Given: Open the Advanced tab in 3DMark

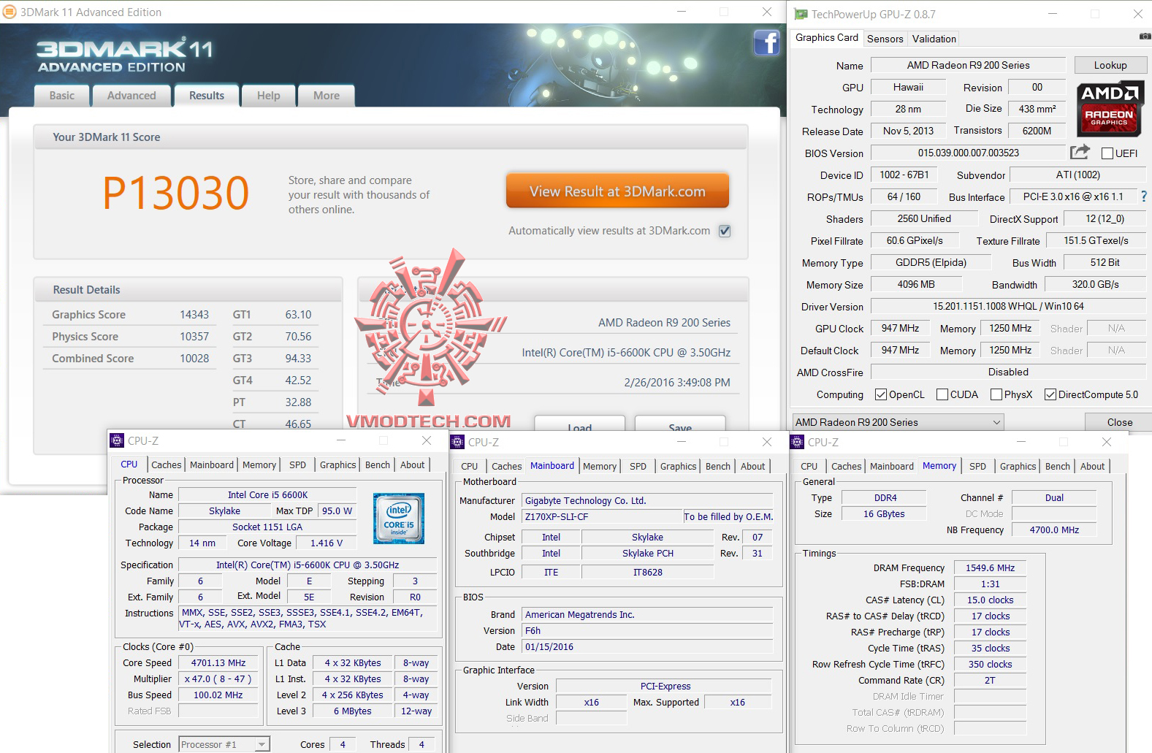Looking at the screenshot, I should (131, 96).
